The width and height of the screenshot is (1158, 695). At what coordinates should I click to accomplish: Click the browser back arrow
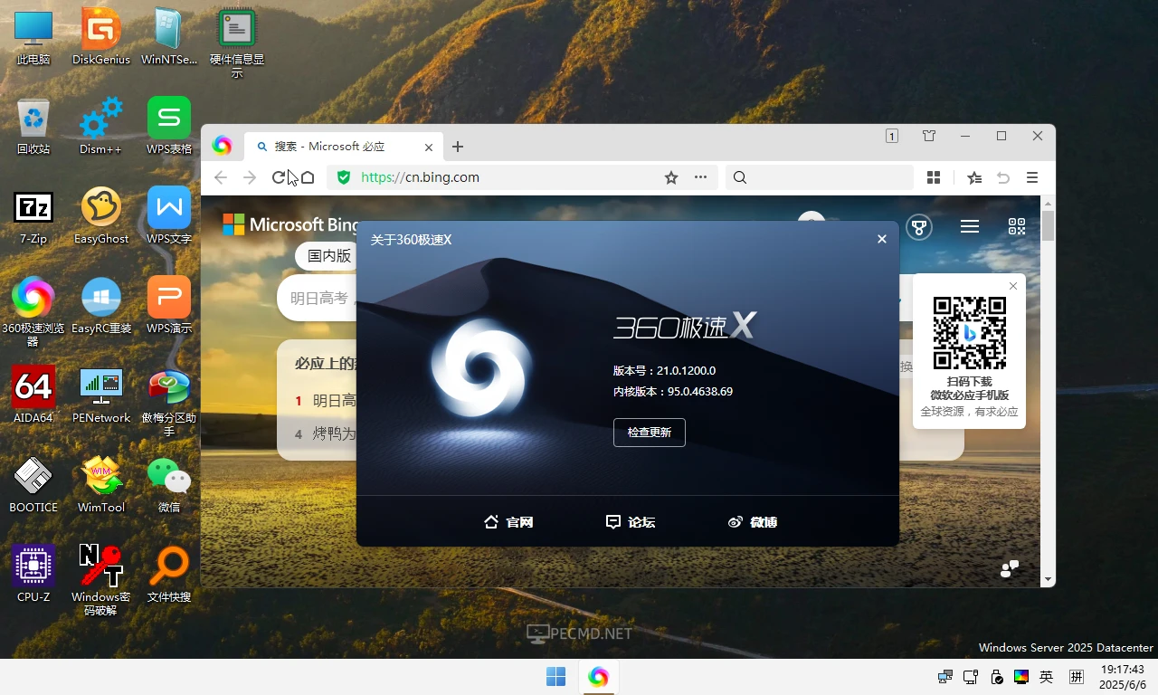point(220,177)
